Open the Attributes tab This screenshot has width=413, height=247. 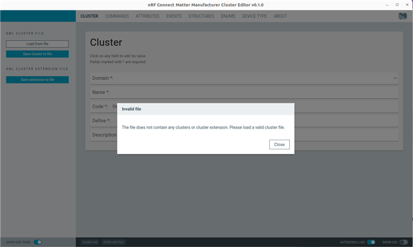click(x=148, y=16)
